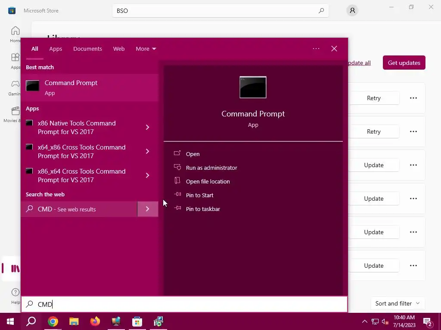The width and height of the screenshot is (441, 330).
Task: Open more options beside second Retry
Action: point(413,131)
